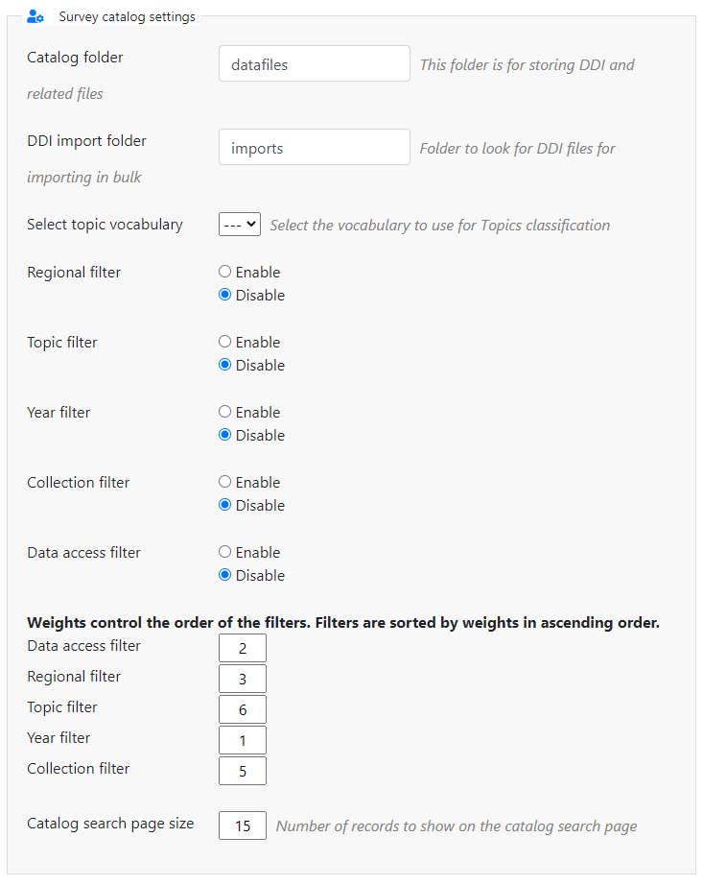Screen dimensions: 703x885
Task: Focus the Regional filter weight box
Action: [x=243, y=679]
